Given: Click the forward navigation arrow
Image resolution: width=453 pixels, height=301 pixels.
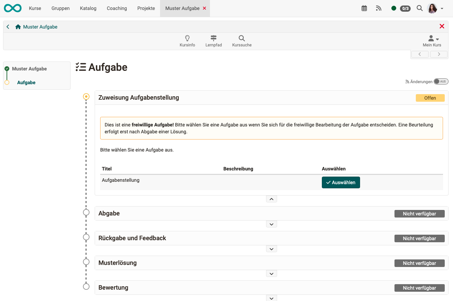Looking at the screenshot, I should point(439,54).
